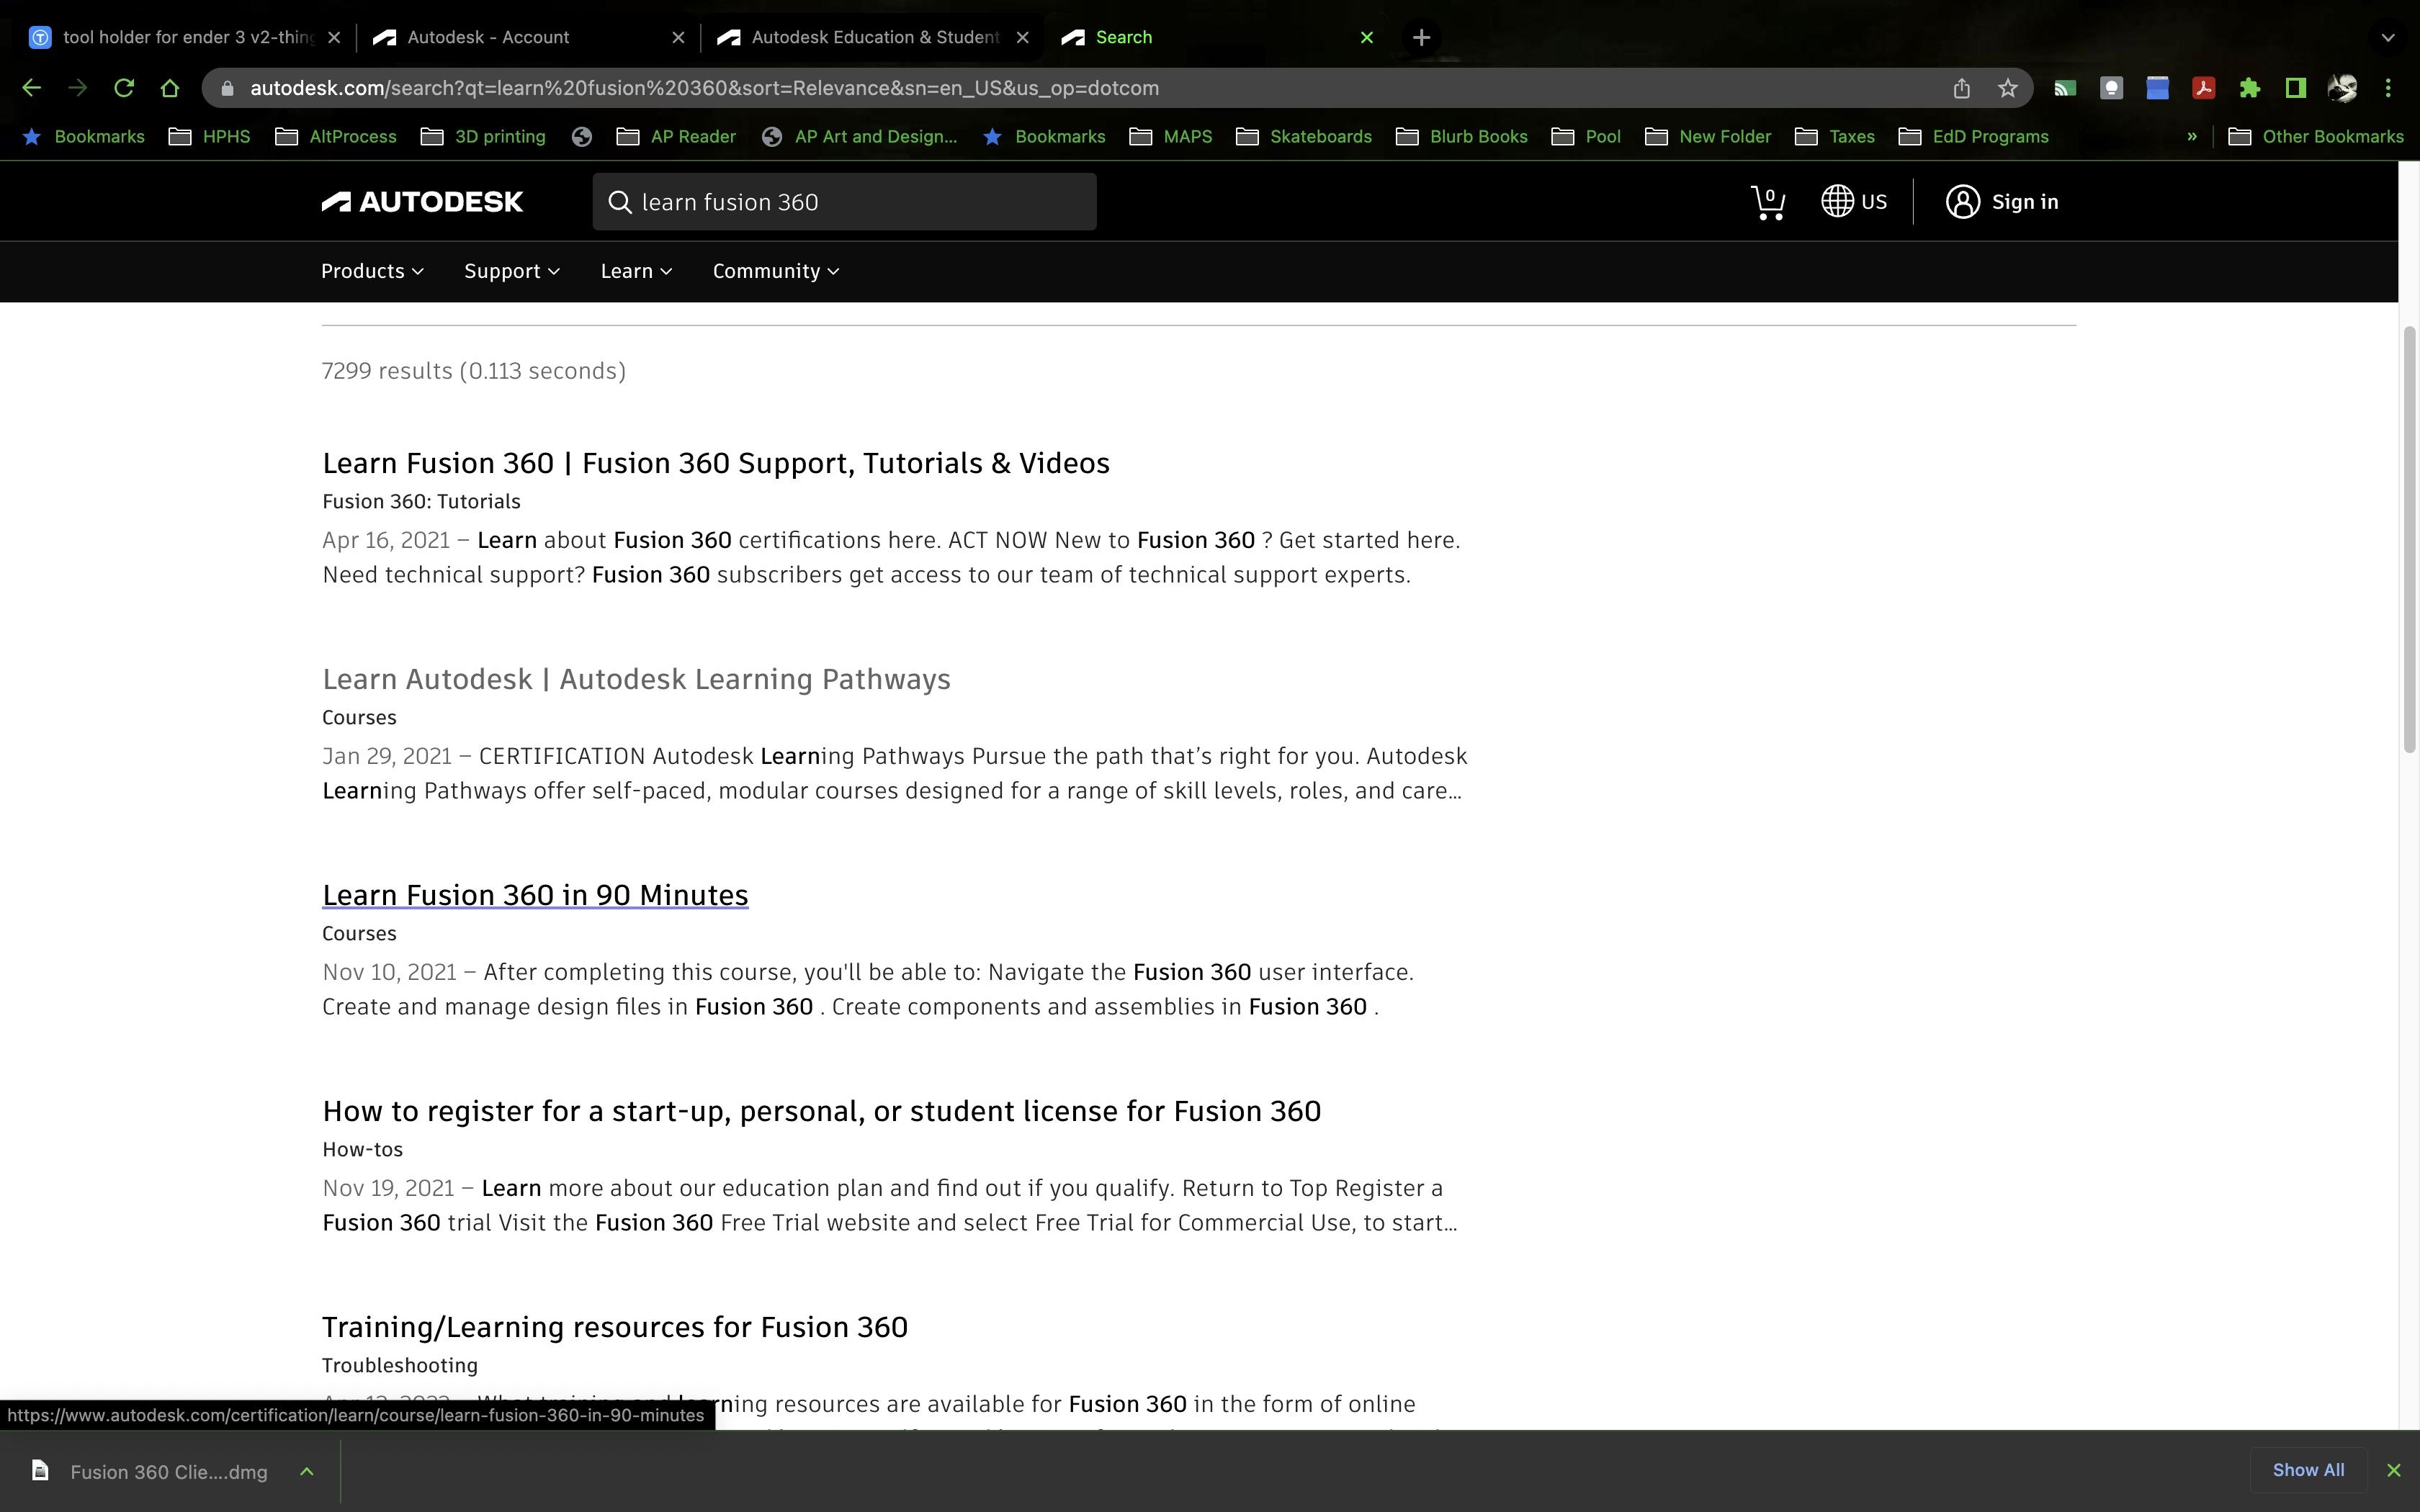Open the Other Bookmarks folder

(2316, 136)
